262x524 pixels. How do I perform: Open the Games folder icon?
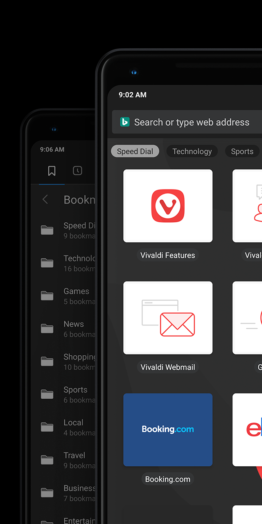47,296
